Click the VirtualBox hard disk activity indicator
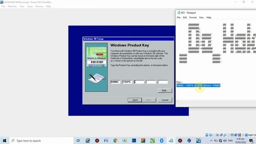The image size is (256, 144). click(207, 135)
